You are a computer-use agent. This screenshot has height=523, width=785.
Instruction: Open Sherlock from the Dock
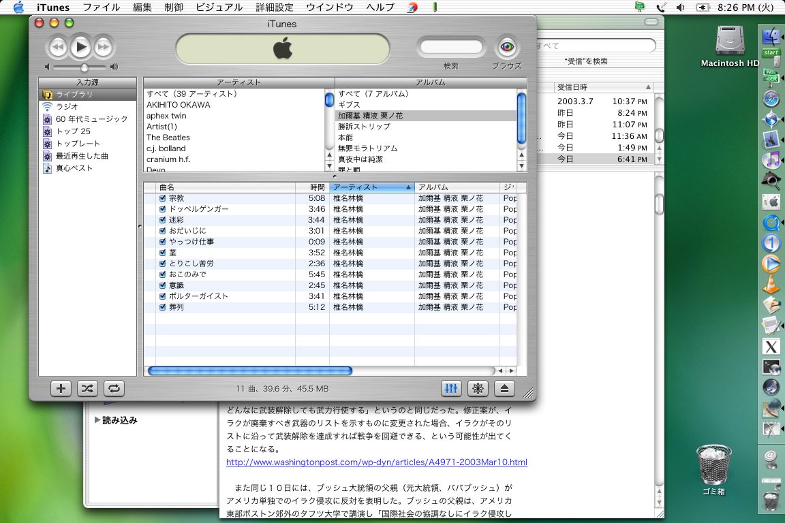coord(771,180)
